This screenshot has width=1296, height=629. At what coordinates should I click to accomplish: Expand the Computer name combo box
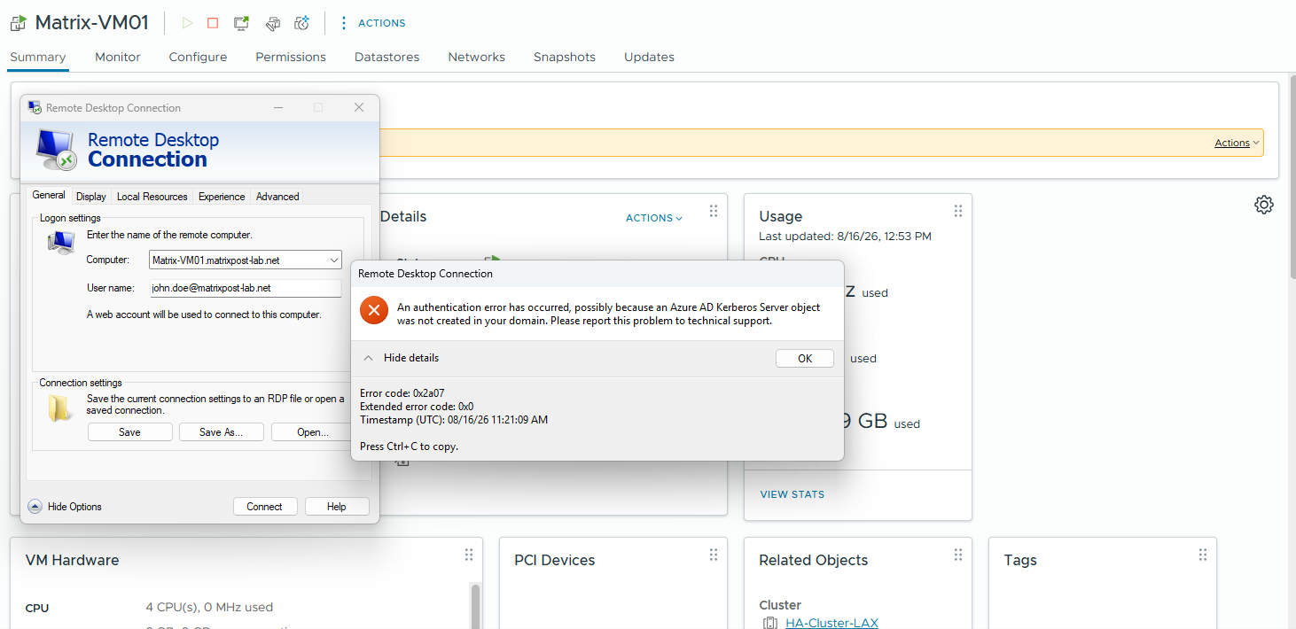[334, 260]
